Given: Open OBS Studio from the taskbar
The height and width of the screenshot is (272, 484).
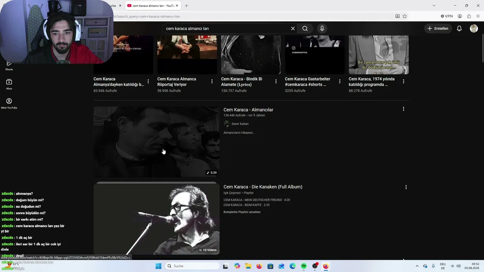Looking at the screenshot, I should [x=315, y=266].
